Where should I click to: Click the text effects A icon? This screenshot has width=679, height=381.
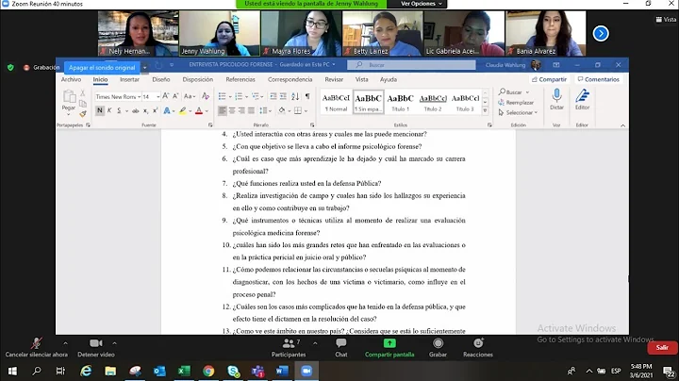167,111
